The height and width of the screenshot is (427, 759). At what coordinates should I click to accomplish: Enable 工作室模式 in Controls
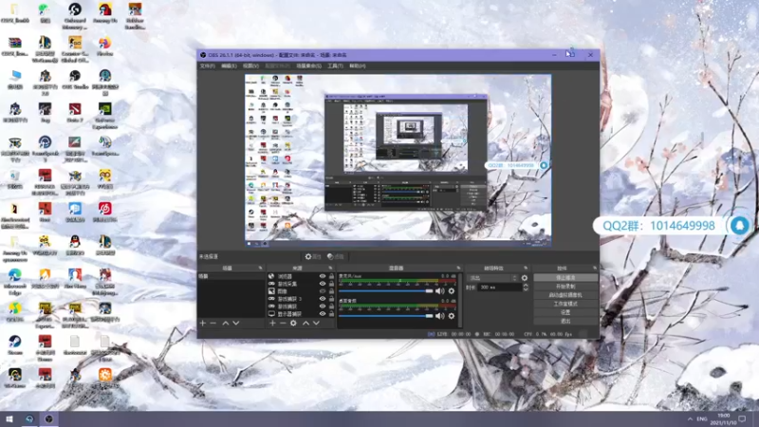(x=565, y=304)
